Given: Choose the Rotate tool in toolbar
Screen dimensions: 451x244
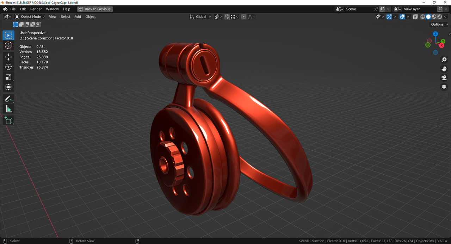Looking at the screenshot, I should [8, 67].
